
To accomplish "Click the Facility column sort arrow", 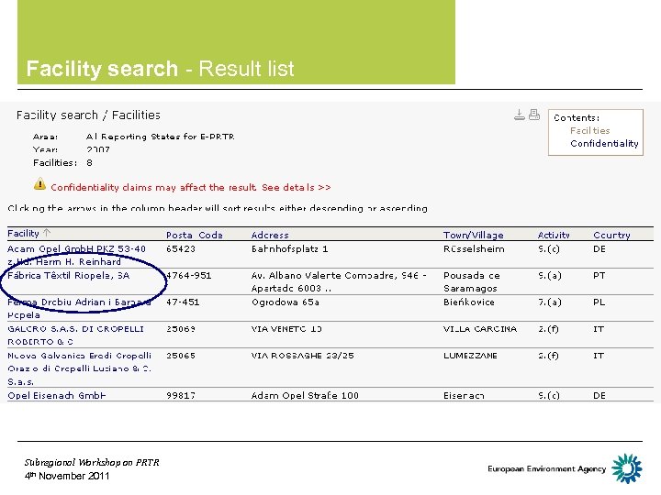I will point(47,233).
